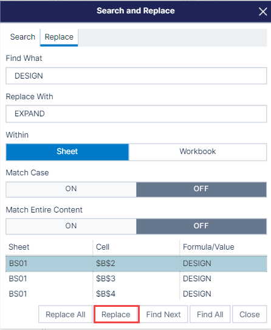Click the Replace All button
271x330 pixels.
[x=66, y=314]
